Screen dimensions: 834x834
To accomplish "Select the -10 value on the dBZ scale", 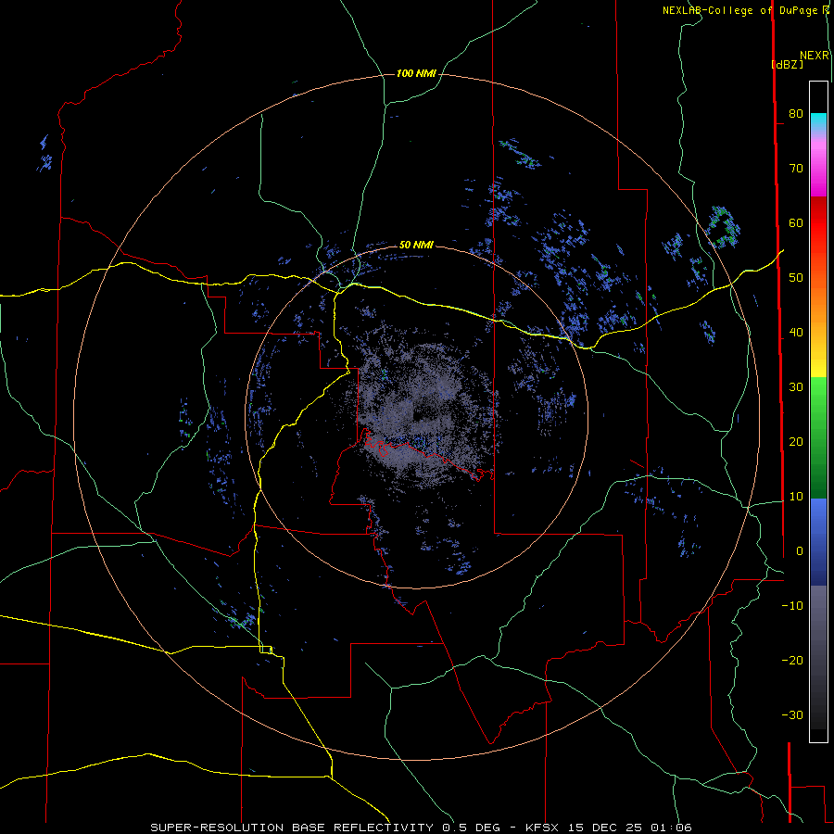I will (792, 605).
